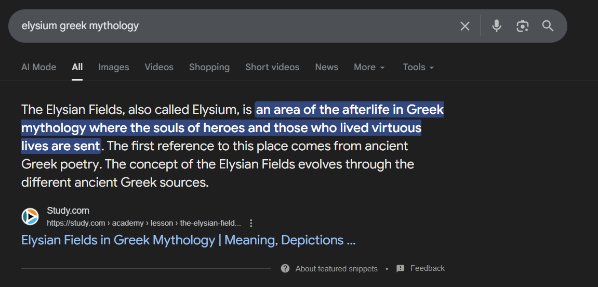Switch to the Images tab
This screenshot has width=598, height=287.
(114, 67)
